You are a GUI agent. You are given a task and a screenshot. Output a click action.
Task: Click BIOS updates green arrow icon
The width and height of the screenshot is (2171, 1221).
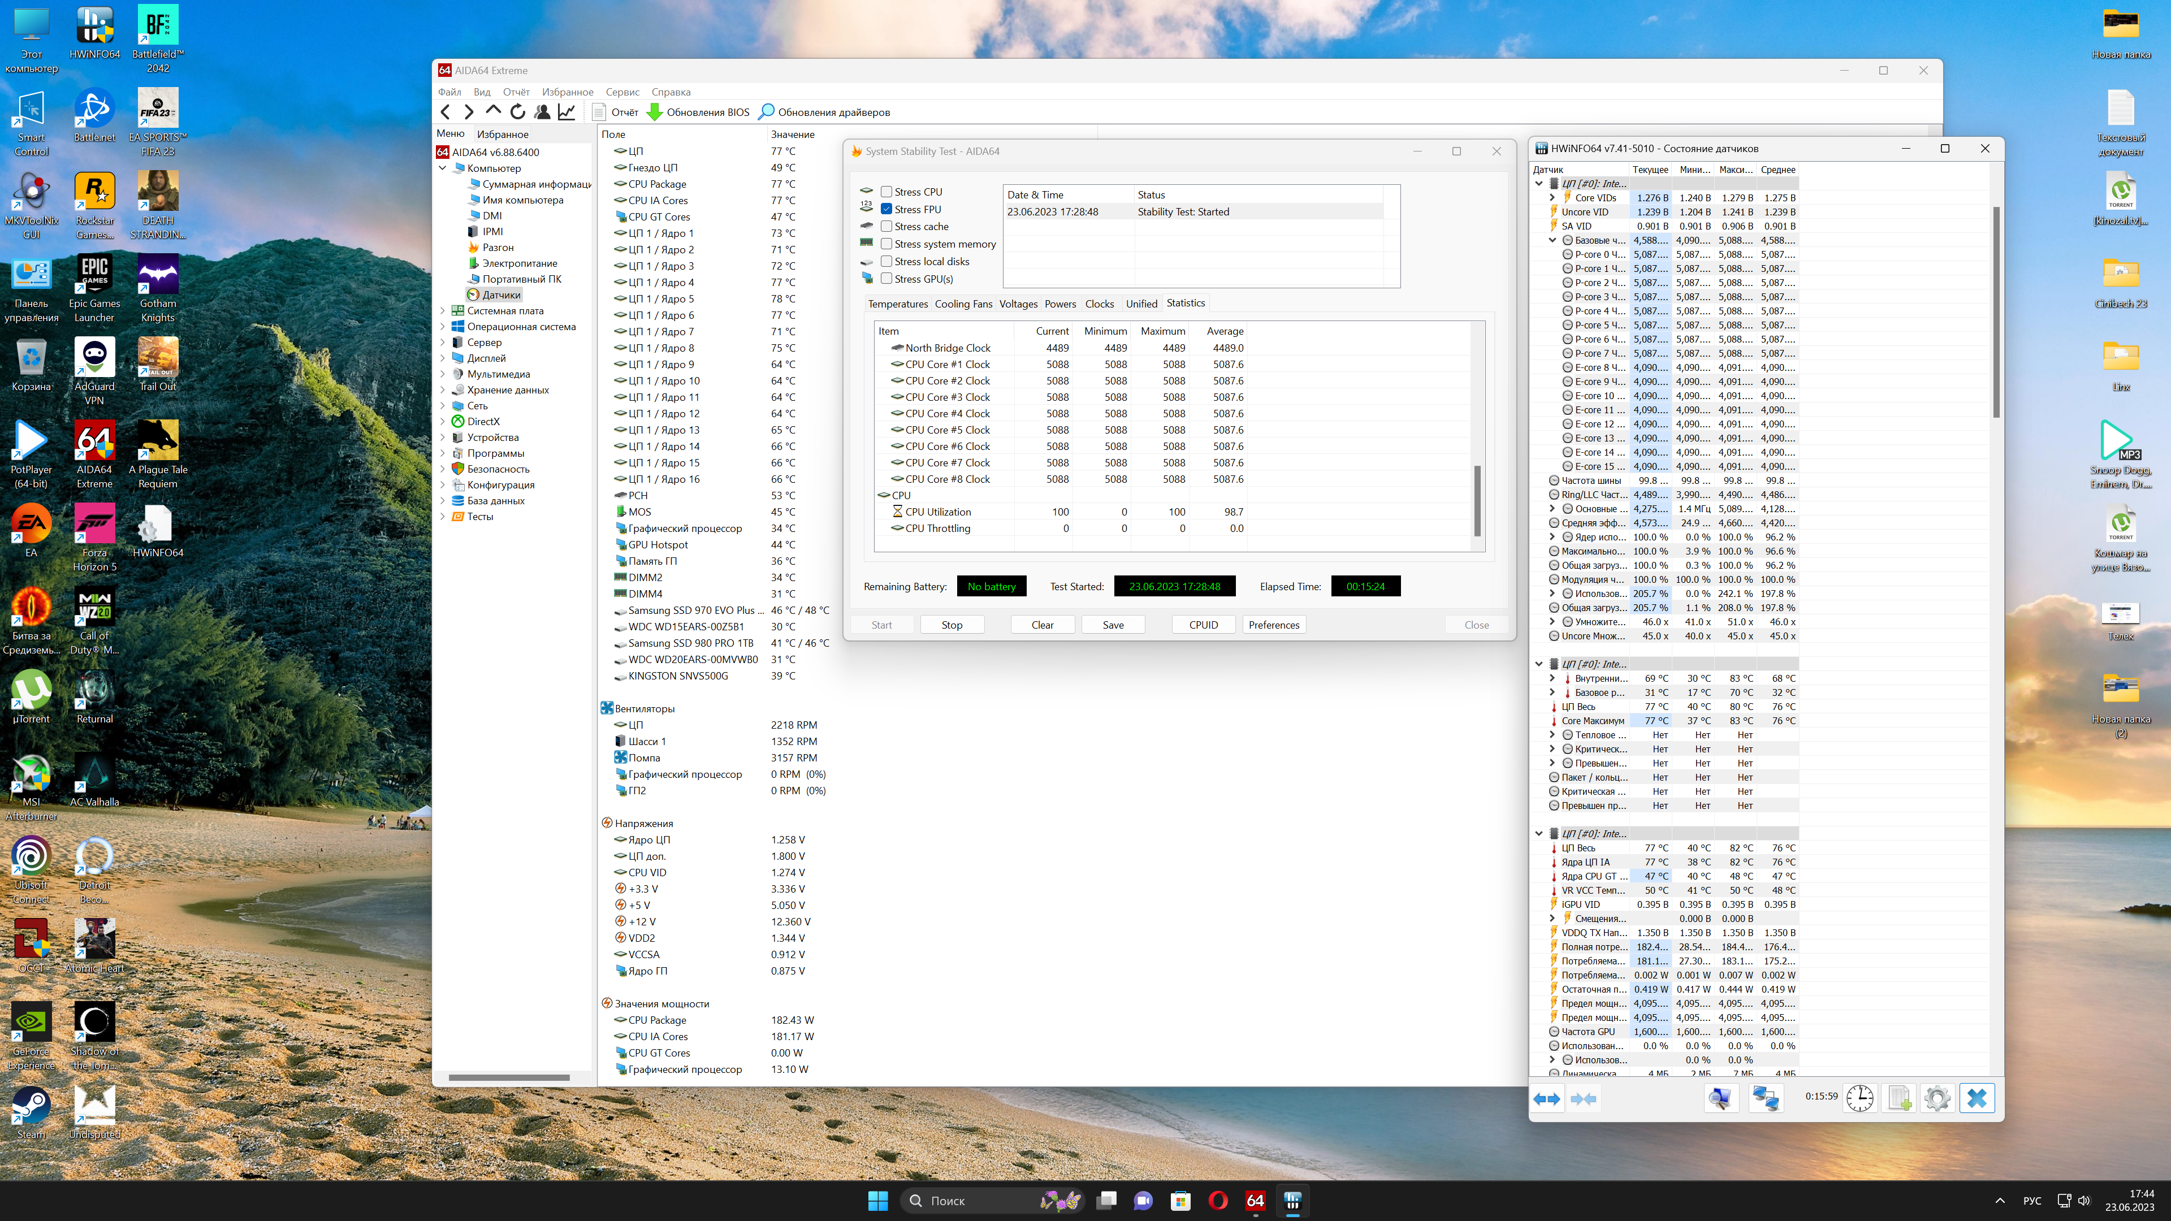click(655, 112)
